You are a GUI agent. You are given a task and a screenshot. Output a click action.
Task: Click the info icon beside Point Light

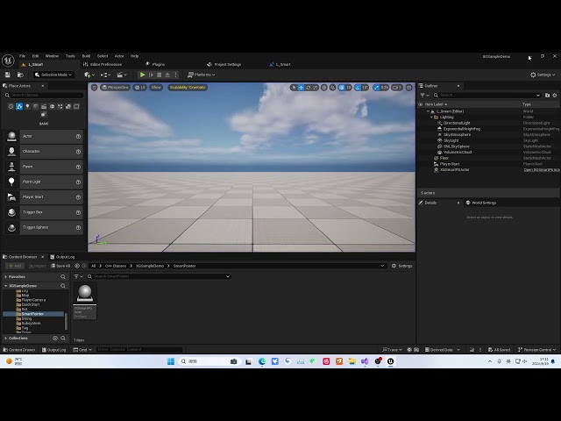[78, 182]
